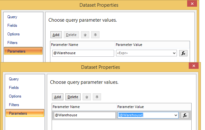Click move-up arrow in front dialog toolbar
Screen dimensions: 205x130
click(86, 97)
